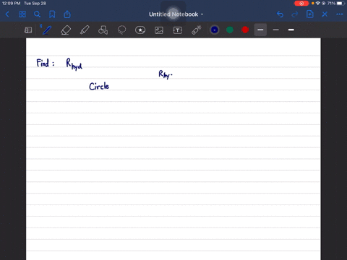Select the thick stroke thickness
347x260 pixels.
pyautogui.click(x=291, y=30)
